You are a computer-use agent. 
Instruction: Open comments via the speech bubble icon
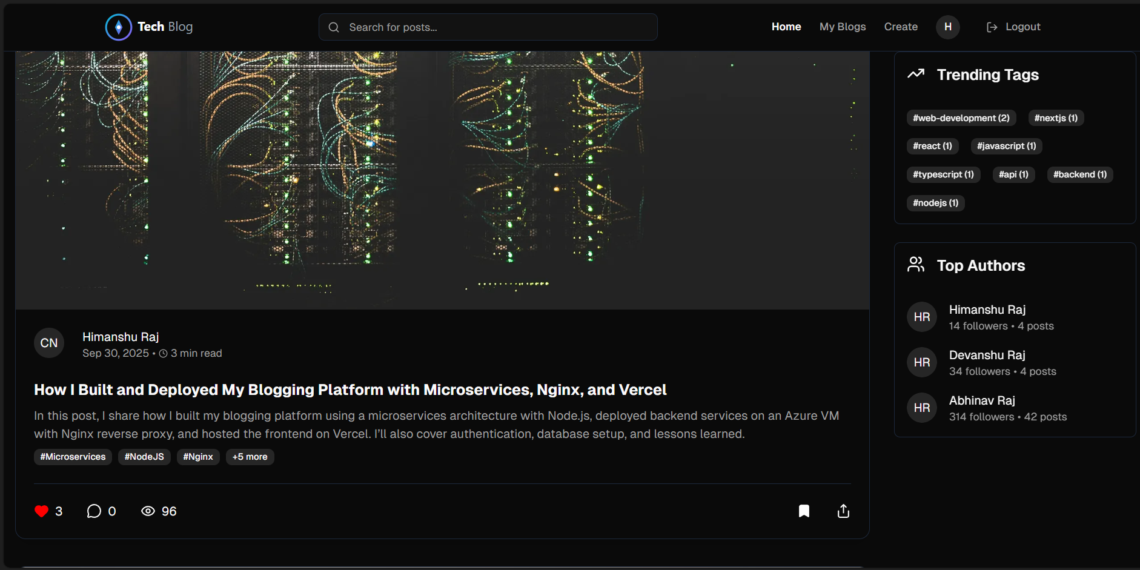[94, 511]
